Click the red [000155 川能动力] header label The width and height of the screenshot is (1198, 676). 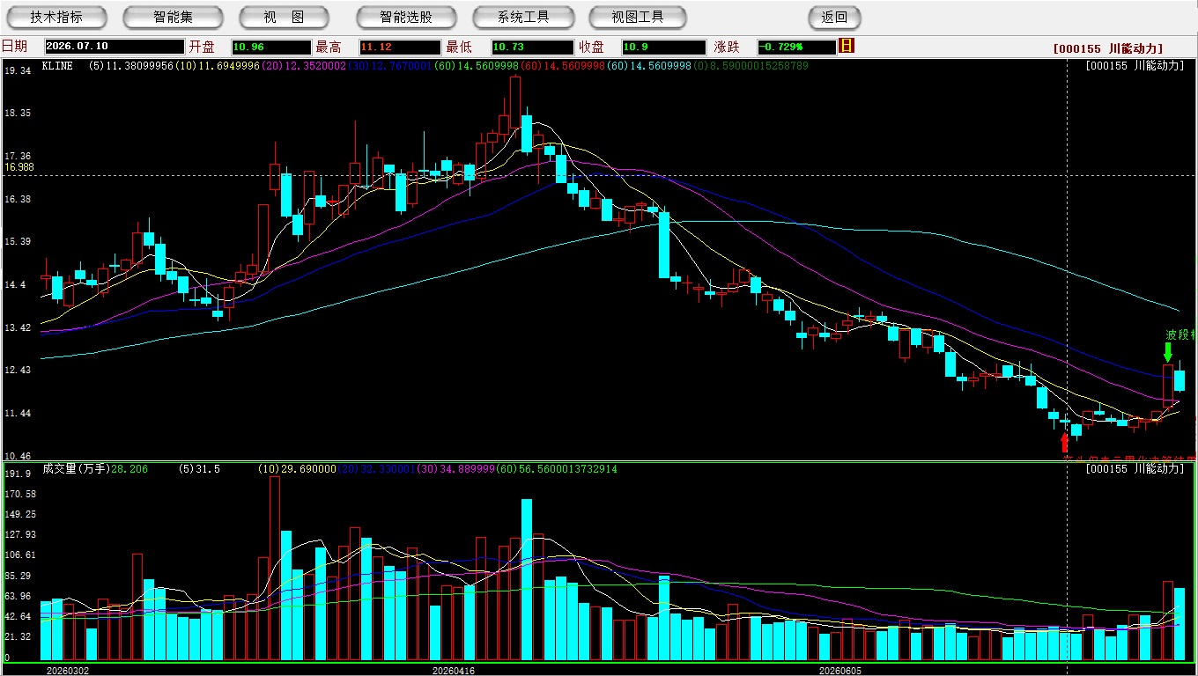click(1108, 48)
